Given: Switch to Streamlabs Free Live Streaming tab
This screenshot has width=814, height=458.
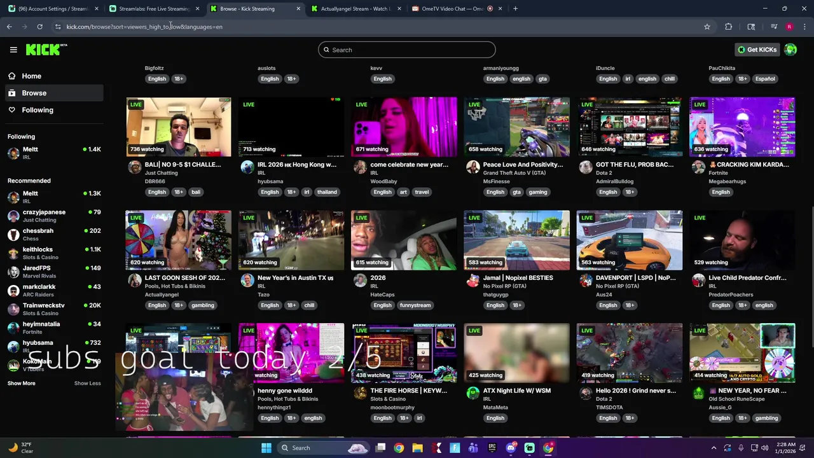Looking at the screenshot, I should (155, 9).
